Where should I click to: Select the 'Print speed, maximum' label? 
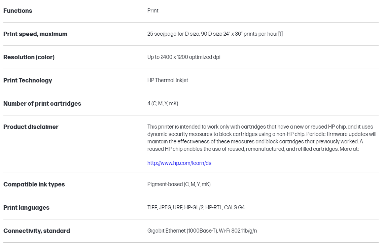click(35, 34)
